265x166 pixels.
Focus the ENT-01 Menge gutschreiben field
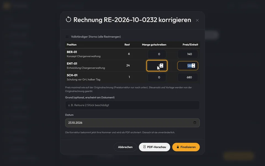click(157, 66)
